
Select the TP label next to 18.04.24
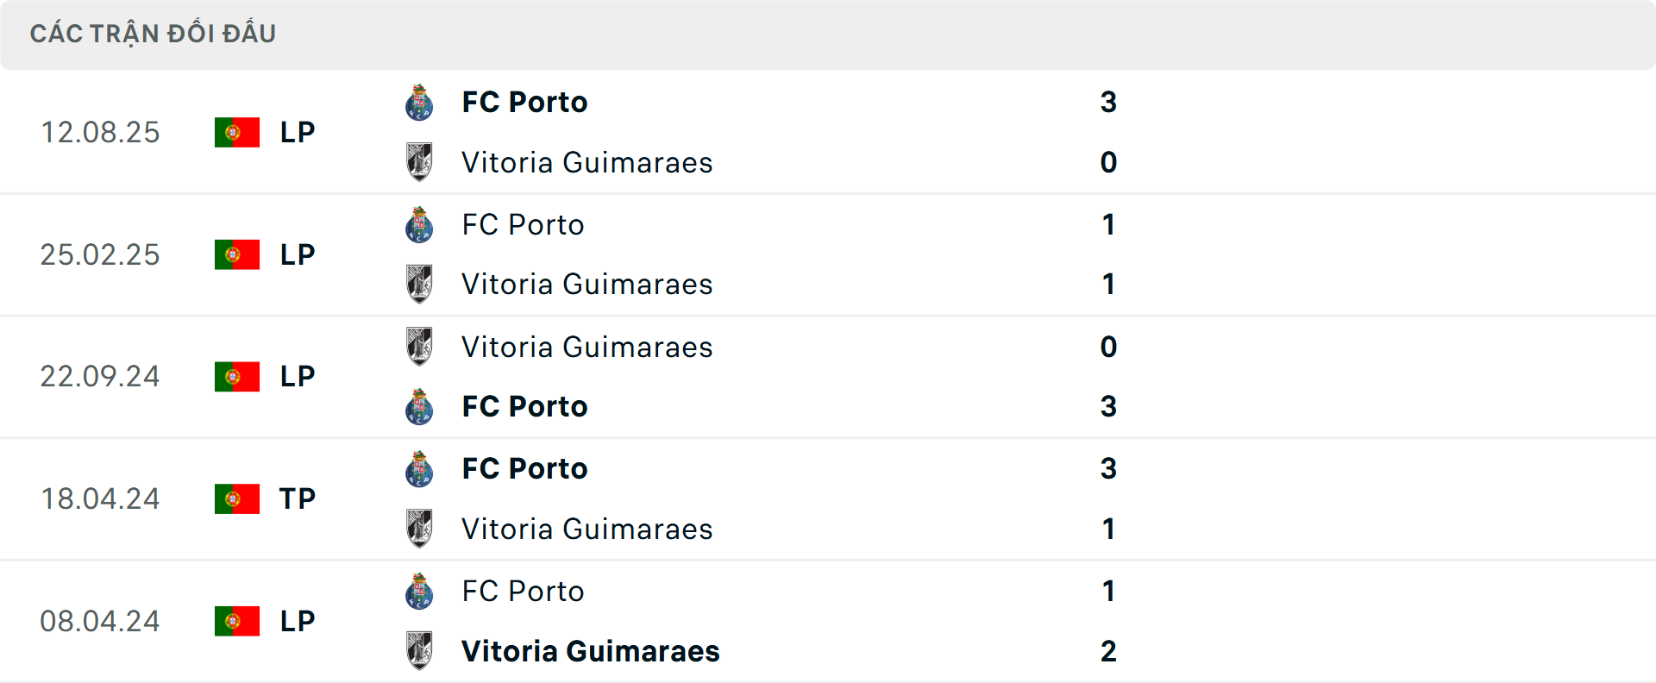(297, 498)
